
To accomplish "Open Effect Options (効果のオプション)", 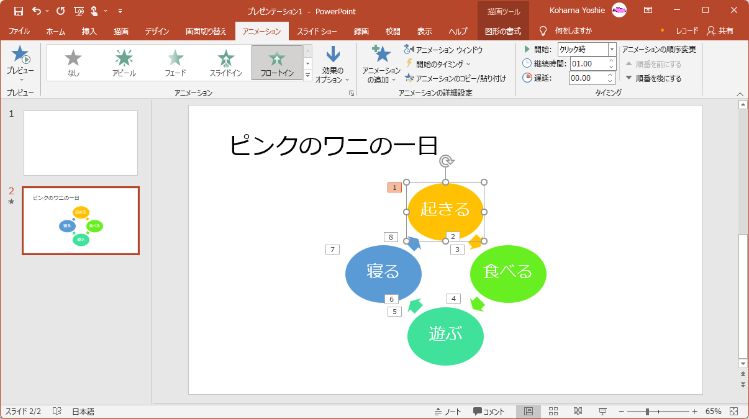I will coord(333,65).
